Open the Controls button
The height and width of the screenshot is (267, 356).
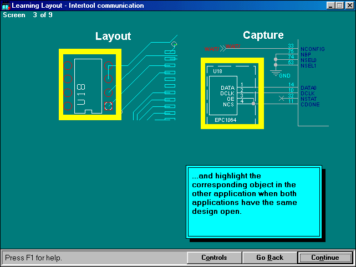(214, 258)
